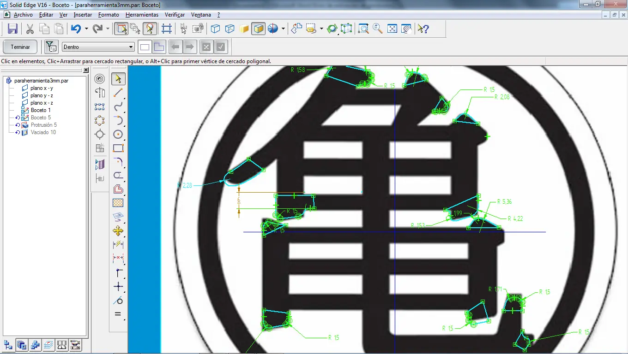Click the grayed cancel X button
Image resolution: width=628 pixels, height=354 pixels.
click(206, 47)
